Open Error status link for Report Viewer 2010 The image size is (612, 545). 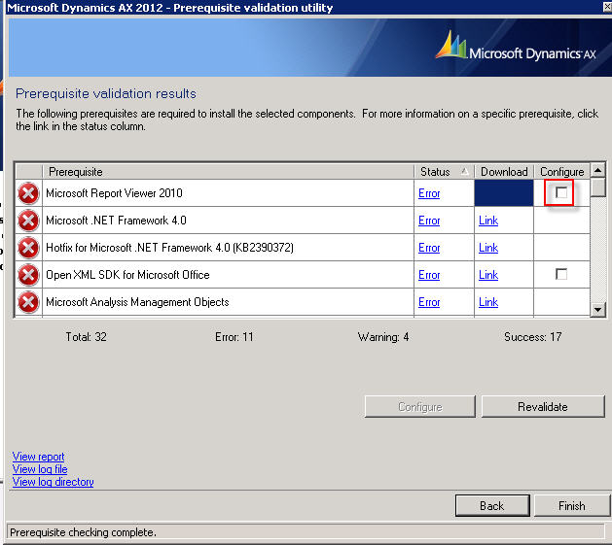pos(429,193)
